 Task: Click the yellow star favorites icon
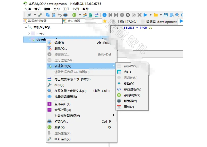(105, 21)
